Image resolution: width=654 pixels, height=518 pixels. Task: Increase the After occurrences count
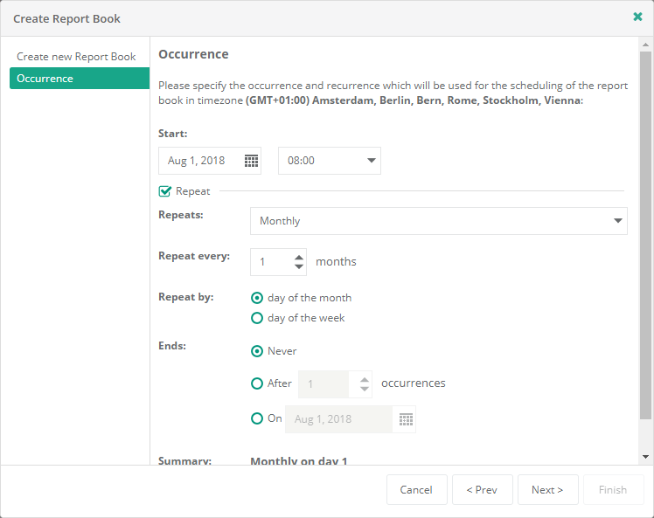[365, 380]
